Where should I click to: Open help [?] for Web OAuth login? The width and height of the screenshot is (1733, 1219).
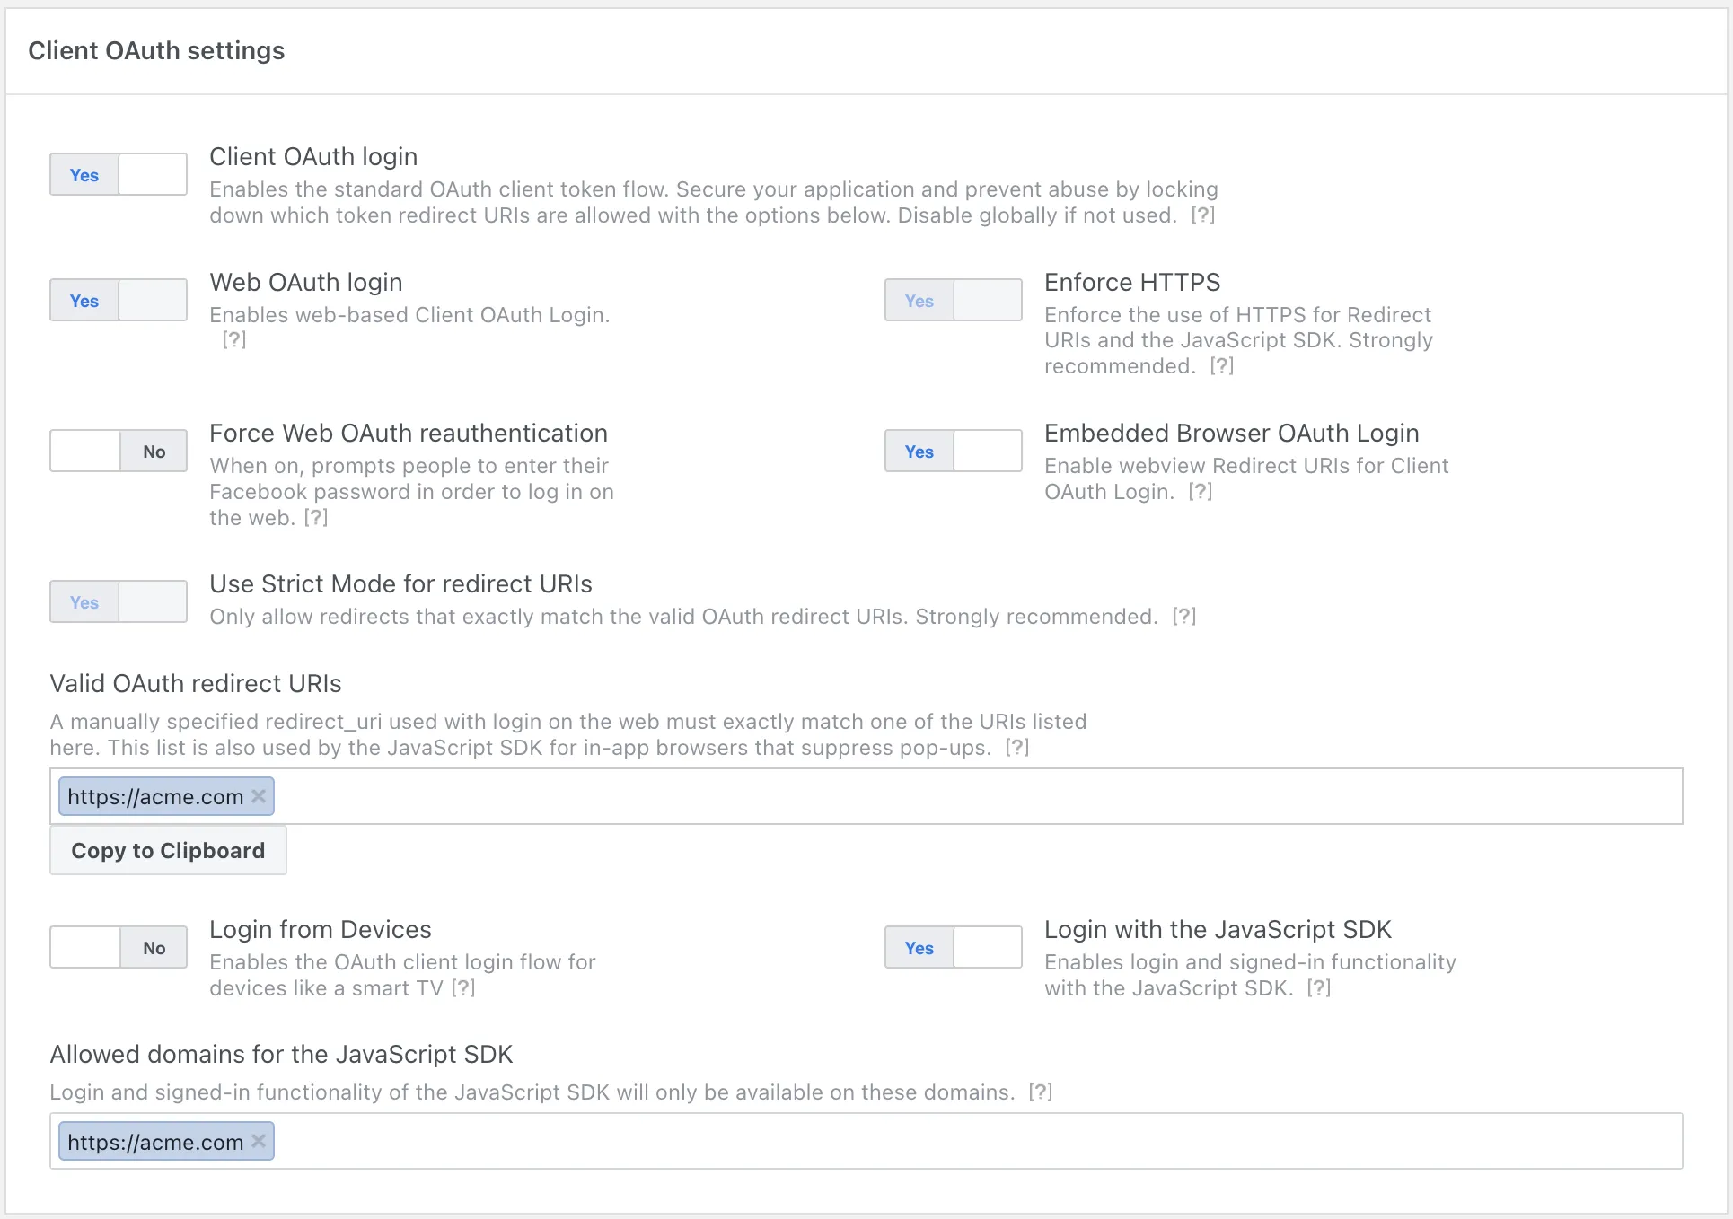pyautogui.click(x=233, y=339)
